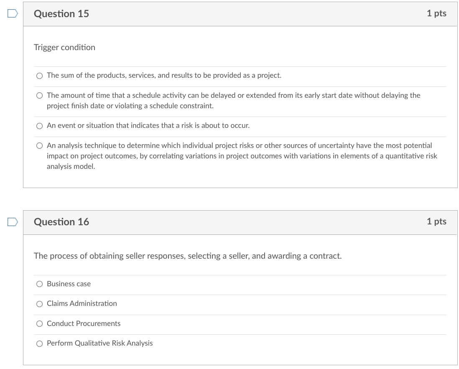
Task: Select radio button for 'sum of the products' answer
Action: point(39,76)
